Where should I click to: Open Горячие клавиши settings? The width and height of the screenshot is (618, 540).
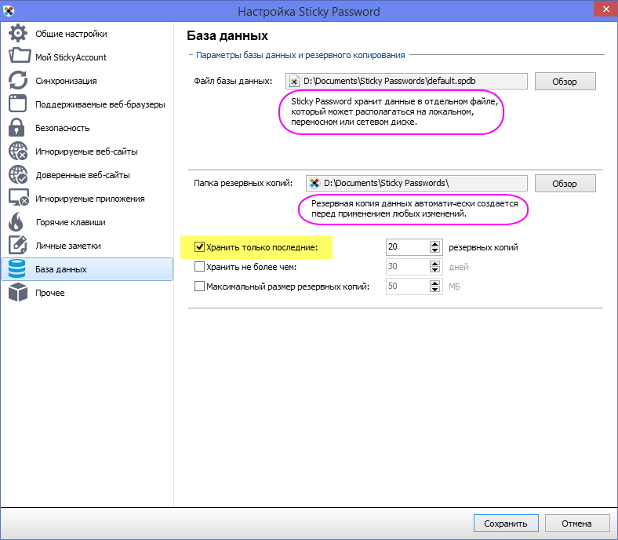[87, 222]
